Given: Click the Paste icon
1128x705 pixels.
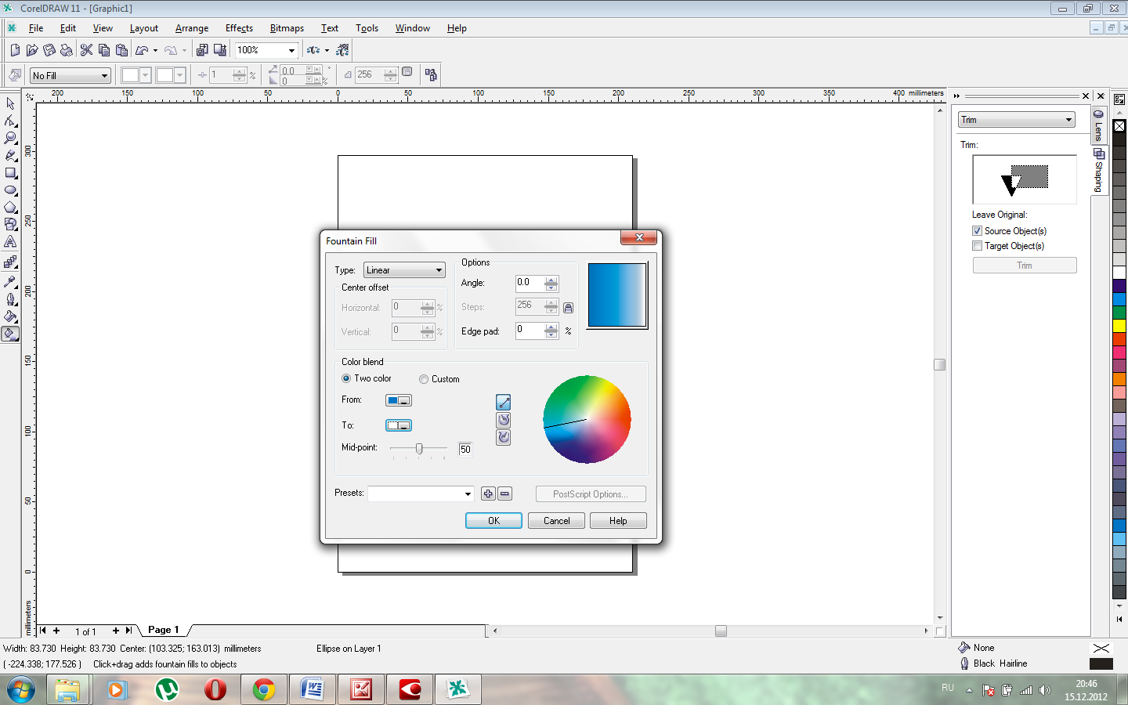Looking at the screenshot, I should click(x=121, y=50).
